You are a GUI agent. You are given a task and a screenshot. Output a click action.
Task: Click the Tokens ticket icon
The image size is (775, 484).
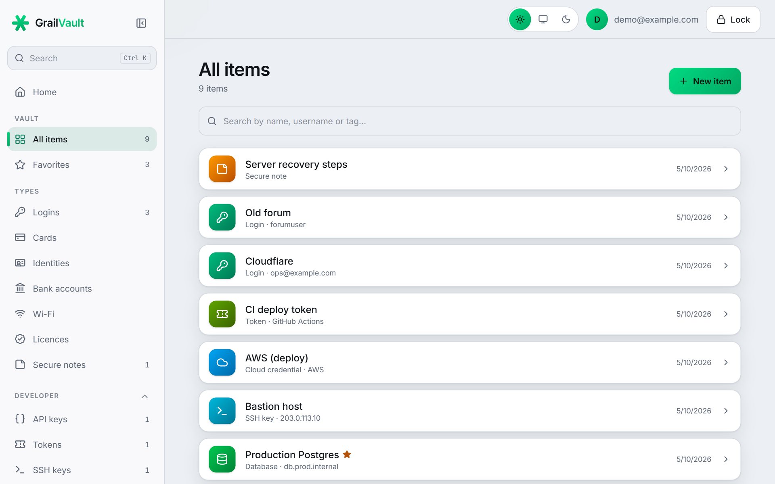click(x=20, y=444)
